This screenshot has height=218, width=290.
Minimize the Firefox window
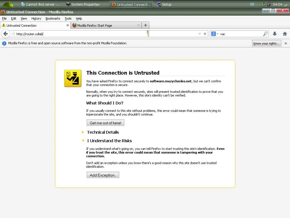pos(266,11)
